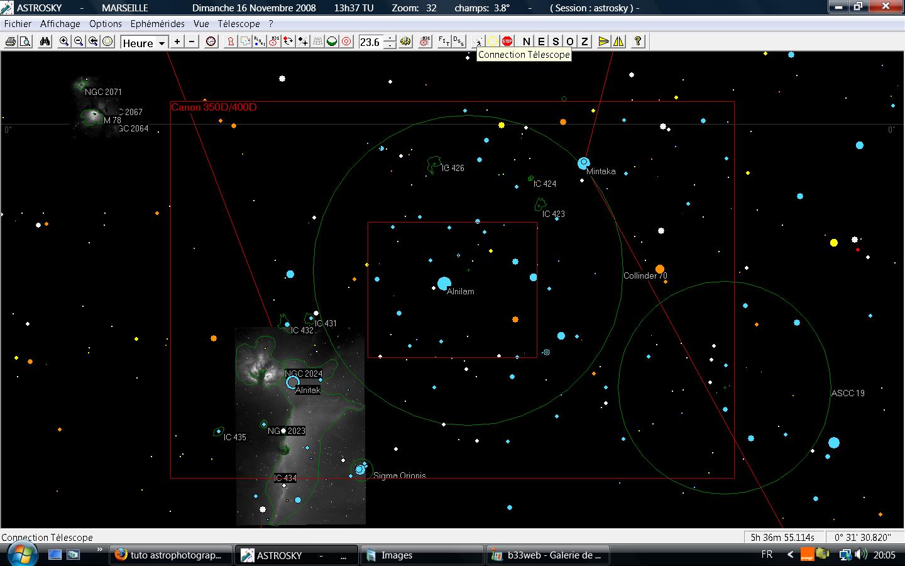Viewport: 905px width, 566px height.
Task: Show hidden system tray icons arrow
Action: [790, 555]
